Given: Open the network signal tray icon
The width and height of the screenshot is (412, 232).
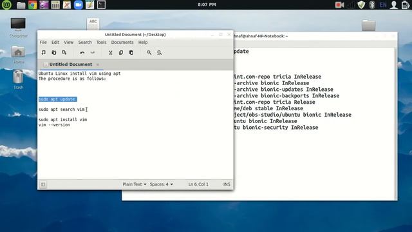Looking at the screenshot, I should click(350, 5).
